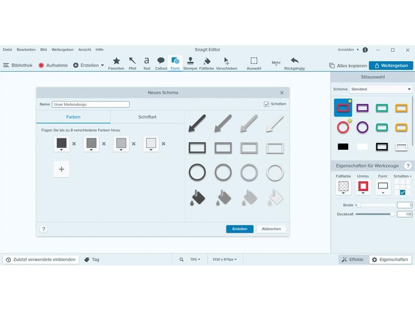Open the Datei menu
Screen dimensions: 415x311
[7, 50]
